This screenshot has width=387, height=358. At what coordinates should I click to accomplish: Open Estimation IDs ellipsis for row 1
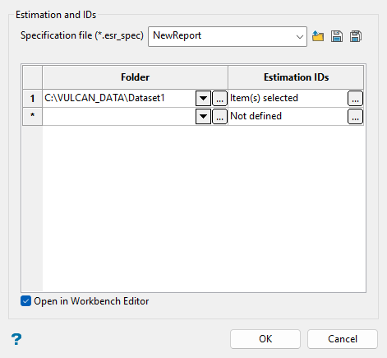[x=355, y=99]
